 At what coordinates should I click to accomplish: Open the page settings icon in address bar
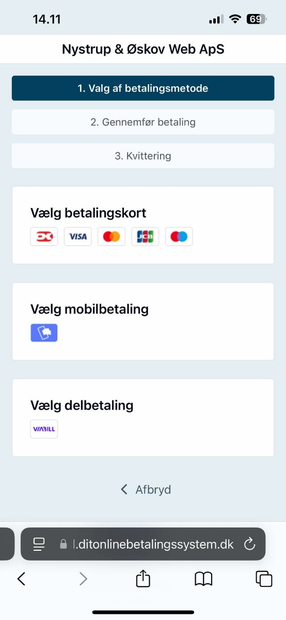click(39, 544)
